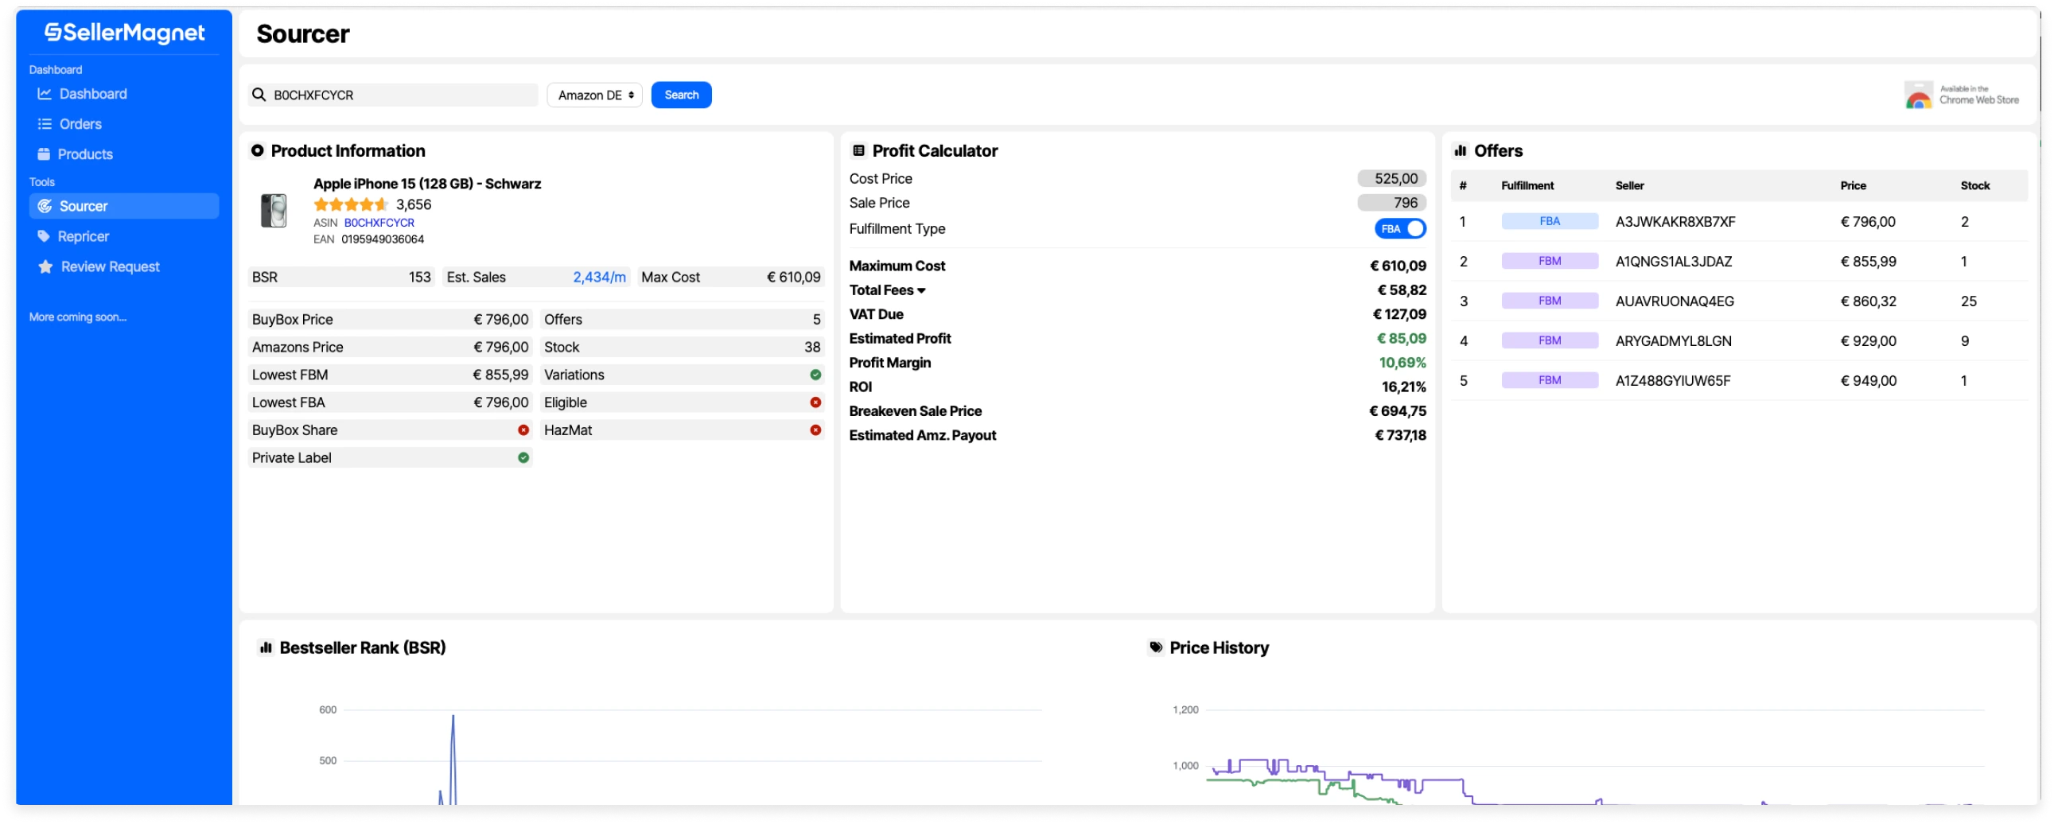Viewport: 2054px width, 824px height.
Task: Click the star rating icons
Action: point(351,204)
